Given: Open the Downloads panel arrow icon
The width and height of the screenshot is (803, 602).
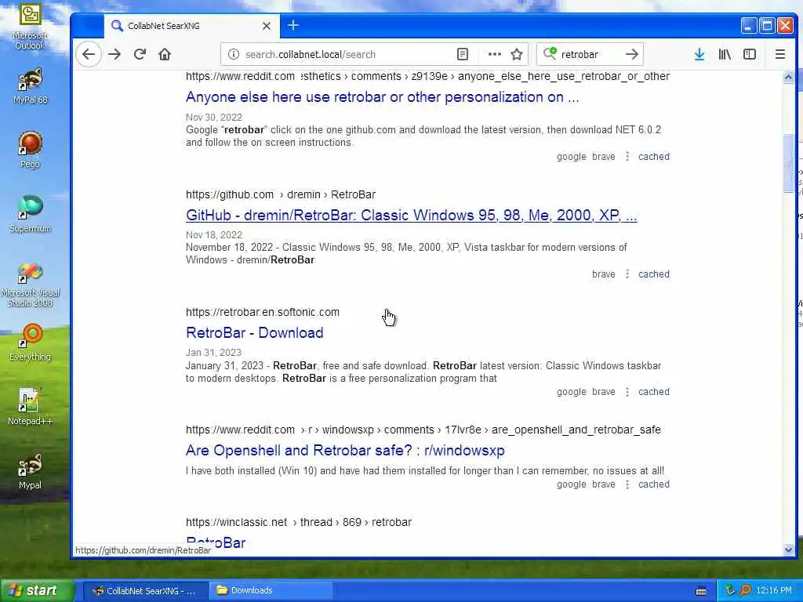Looking at the screenshot, I should tap(699, 54).
